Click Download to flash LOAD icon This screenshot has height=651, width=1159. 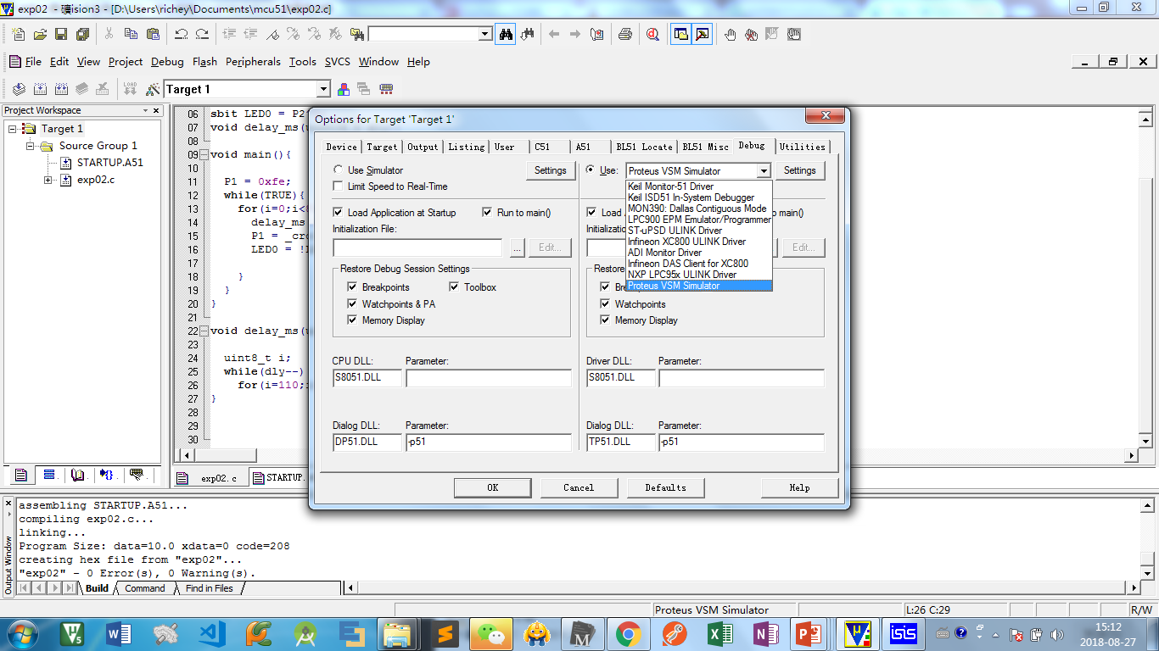click(x=130, y=89)
